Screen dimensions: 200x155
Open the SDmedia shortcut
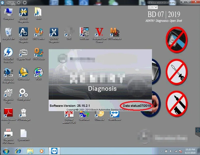pyautogui.click(x=99, y=116)
